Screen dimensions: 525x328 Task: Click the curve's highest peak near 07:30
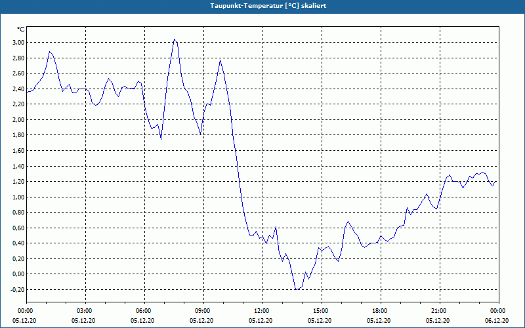[174, 39]
